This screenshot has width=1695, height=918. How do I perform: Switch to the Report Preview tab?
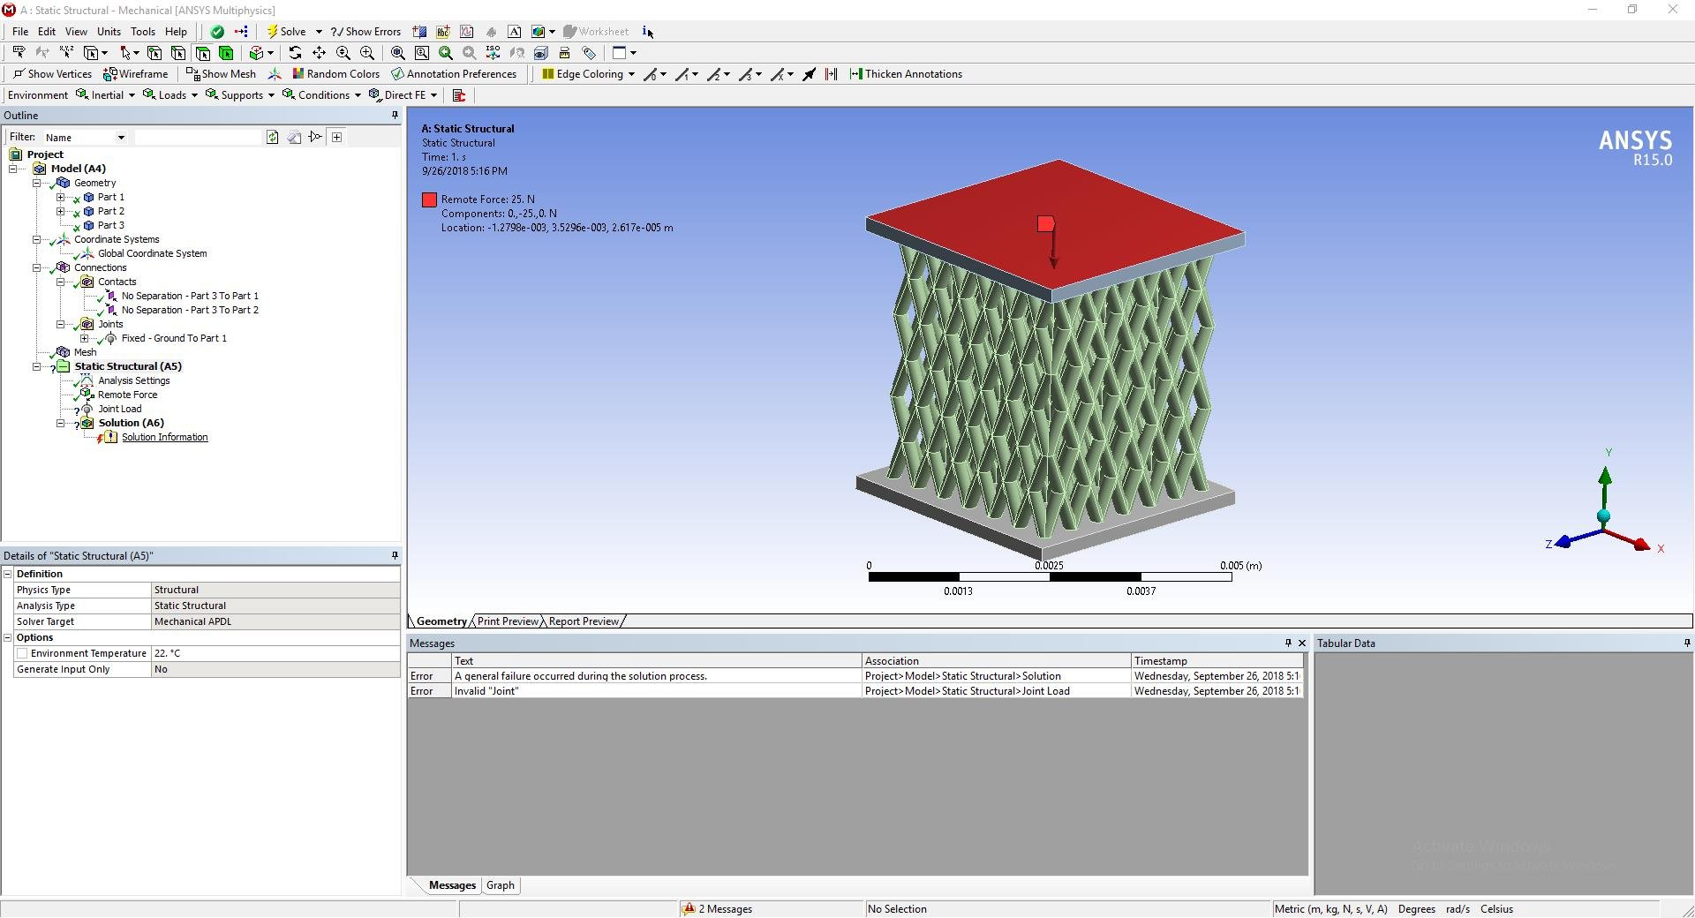point(584,621)
